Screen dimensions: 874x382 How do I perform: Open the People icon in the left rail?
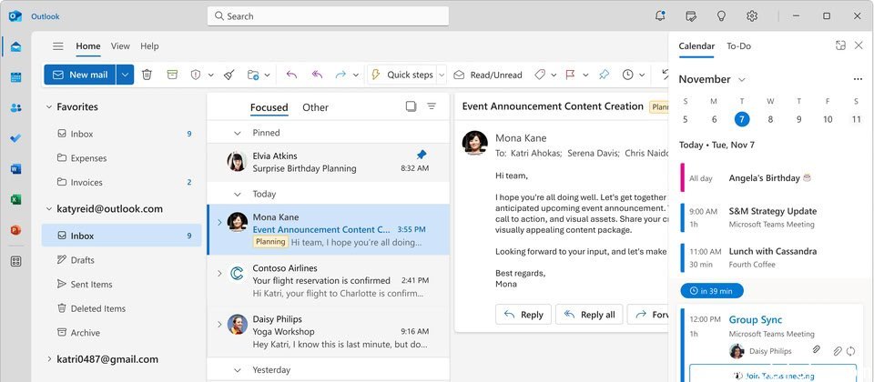tap(15, 108)
